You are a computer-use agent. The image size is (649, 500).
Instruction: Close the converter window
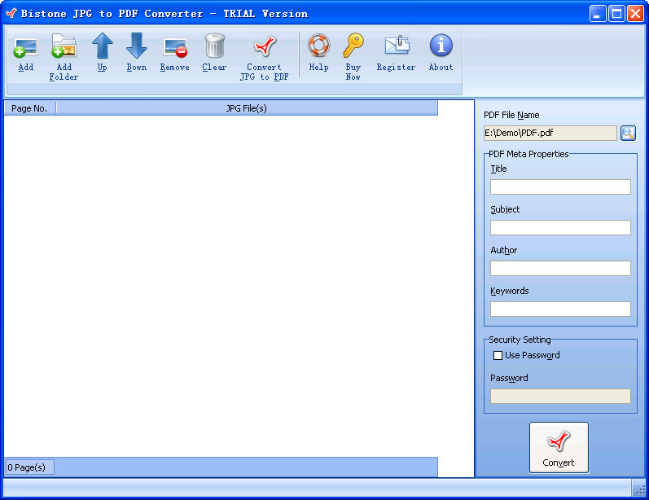(635, 14)
